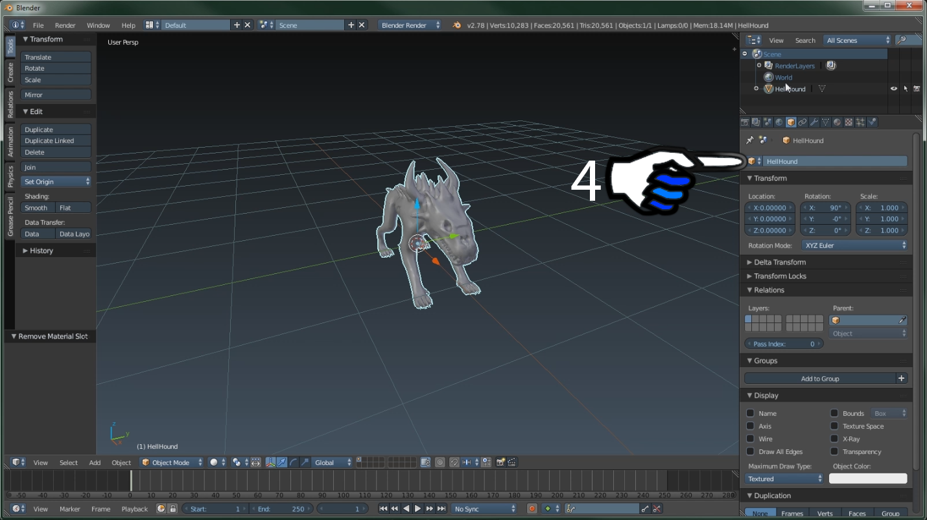Open the Render Layers properties tab icon
Viewport: 927px width, 520px height.
click(x=756, y=122)
